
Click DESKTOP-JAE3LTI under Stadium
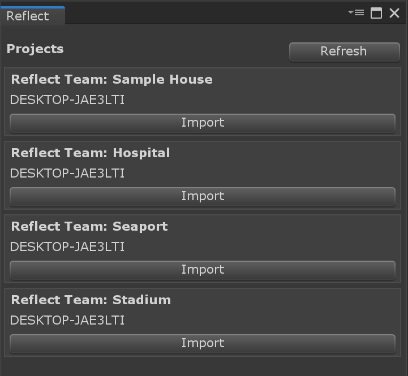(67, 321)
